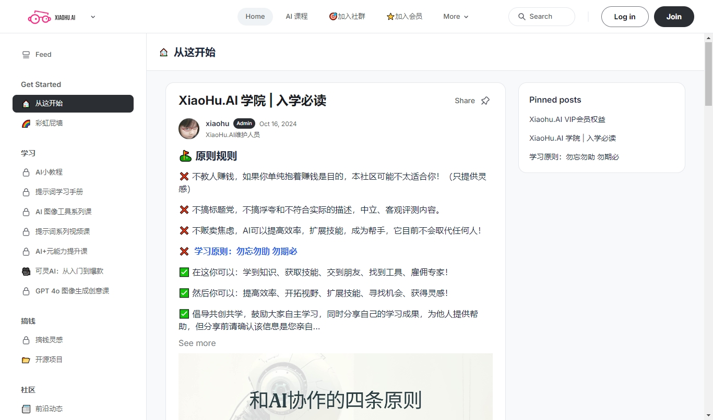Open pinned post XiaoHu.AI 学院 | 入学必读

573,138
